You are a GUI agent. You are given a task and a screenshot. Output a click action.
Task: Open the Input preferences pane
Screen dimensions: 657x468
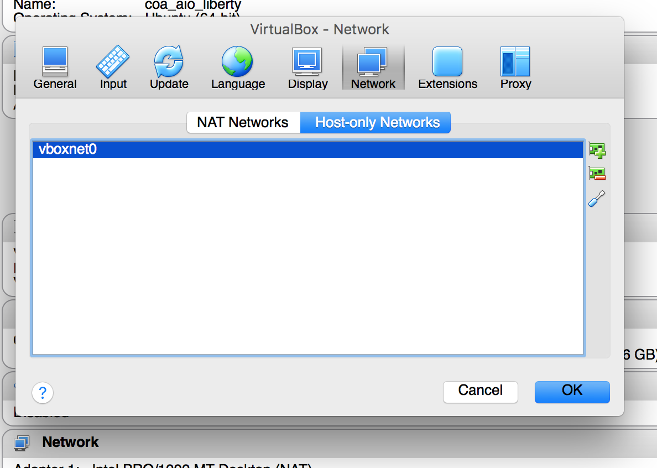pos(113,68)
